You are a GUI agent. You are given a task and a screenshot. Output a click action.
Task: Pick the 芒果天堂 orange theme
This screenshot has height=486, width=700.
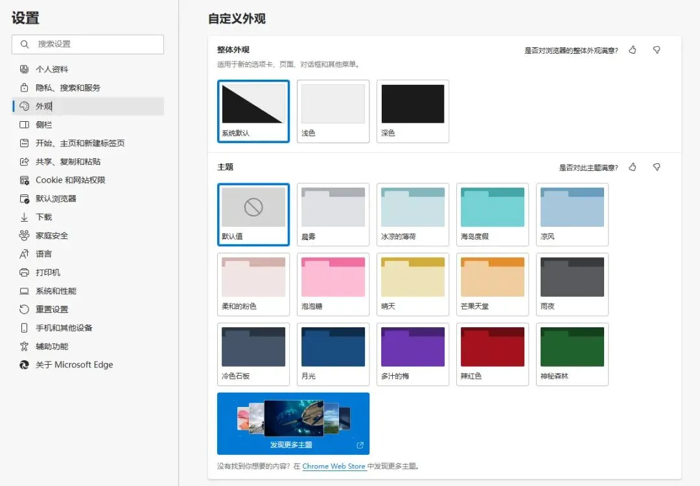(493, 284)
